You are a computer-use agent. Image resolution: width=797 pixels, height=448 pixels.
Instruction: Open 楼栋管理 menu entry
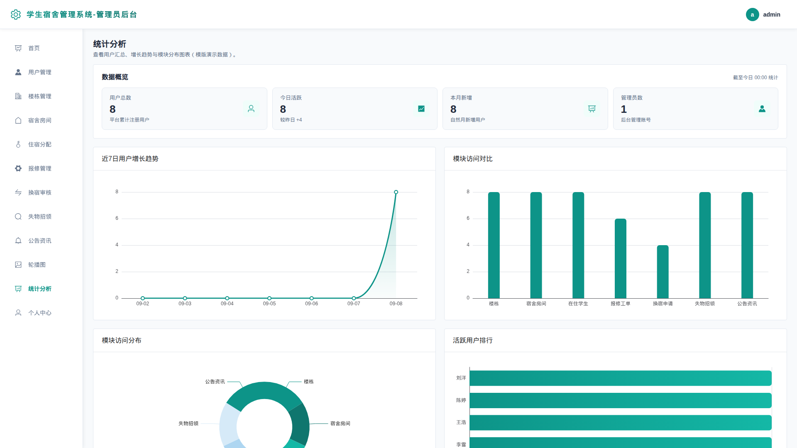[x=42, y=96]
